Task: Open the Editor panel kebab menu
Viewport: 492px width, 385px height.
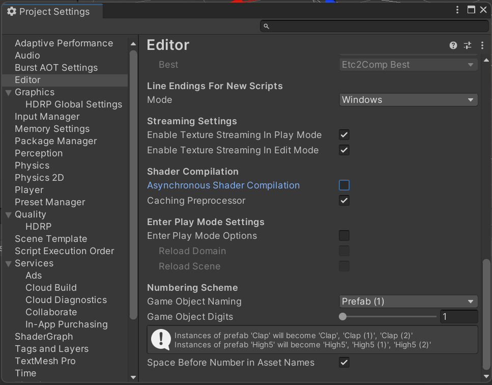Action: (482, 45)
